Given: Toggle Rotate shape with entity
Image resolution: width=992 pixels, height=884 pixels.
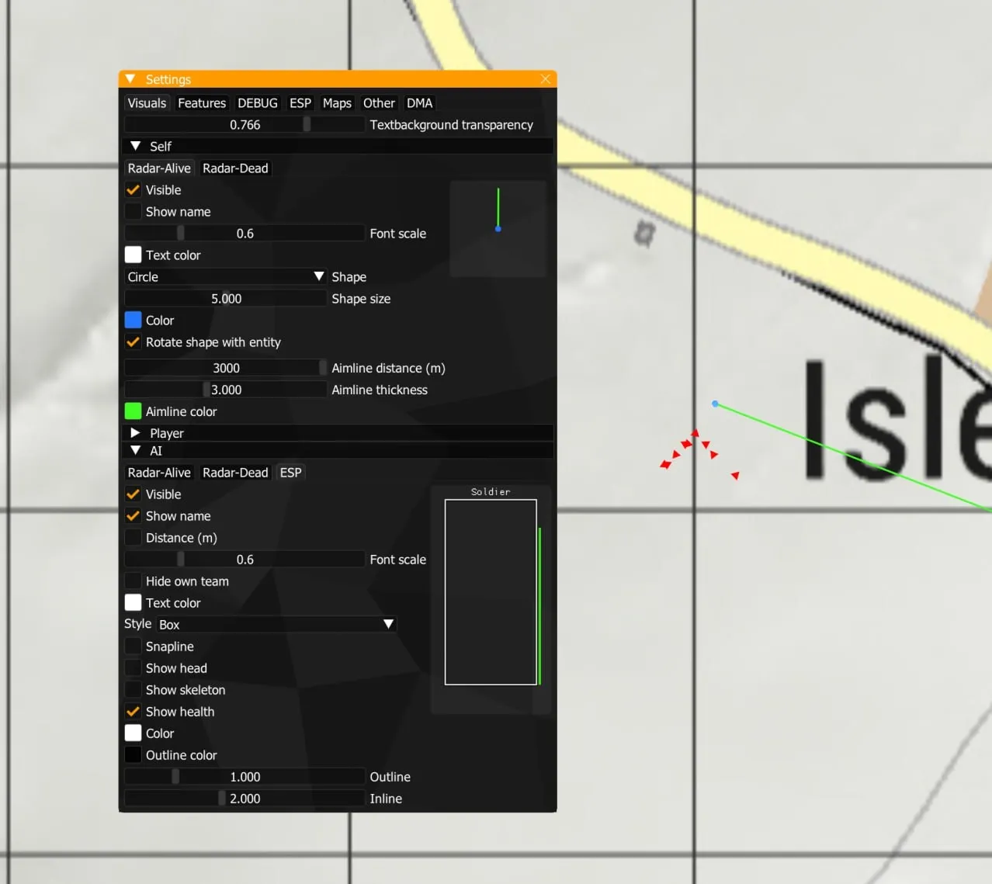Looking at the screenshot, I should [x=134, y=342].
